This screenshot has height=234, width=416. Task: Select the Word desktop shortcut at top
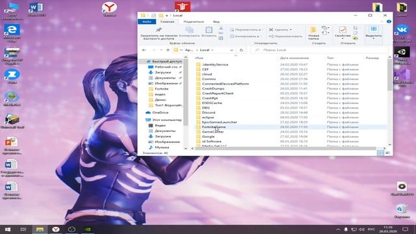click(36, 10)
